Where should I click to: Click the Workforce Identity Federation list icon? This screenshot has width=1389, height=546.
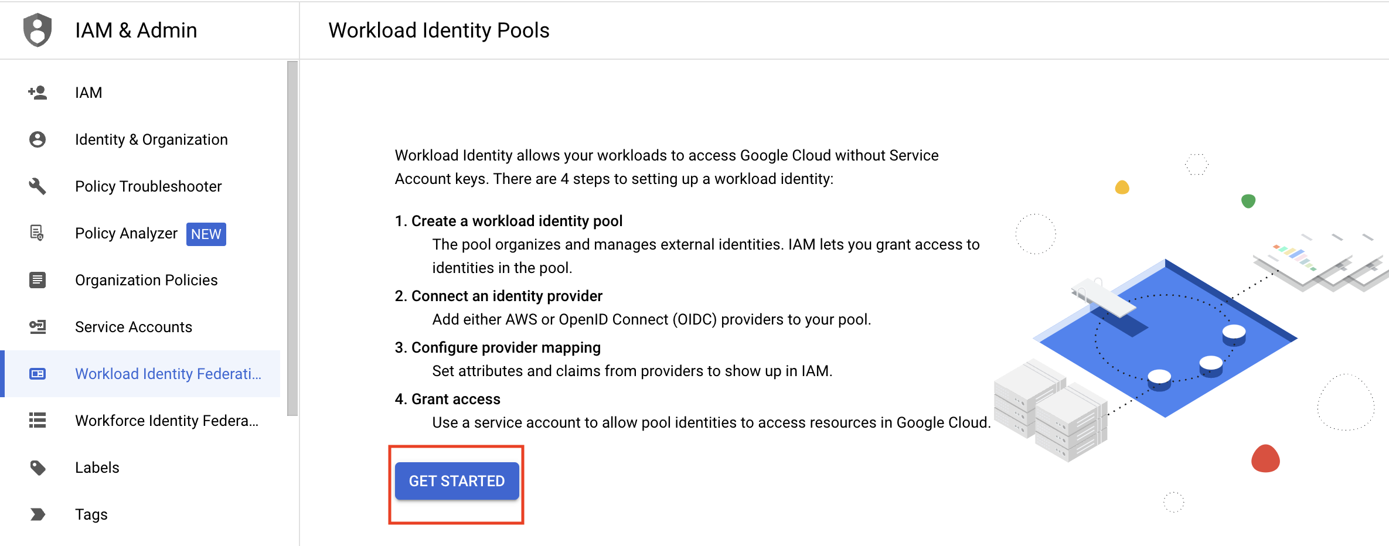pyautogui.click(x=38, y=420)
